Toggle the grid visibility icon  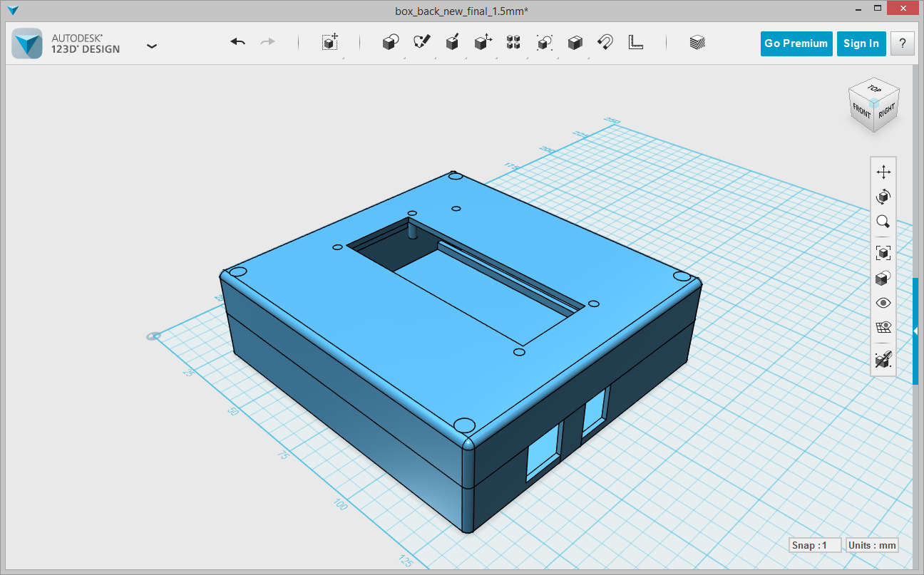[883, 328]
